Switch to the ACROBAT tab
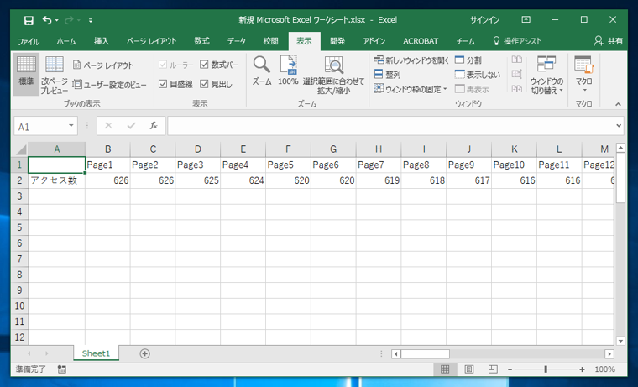 pos(421,41)
